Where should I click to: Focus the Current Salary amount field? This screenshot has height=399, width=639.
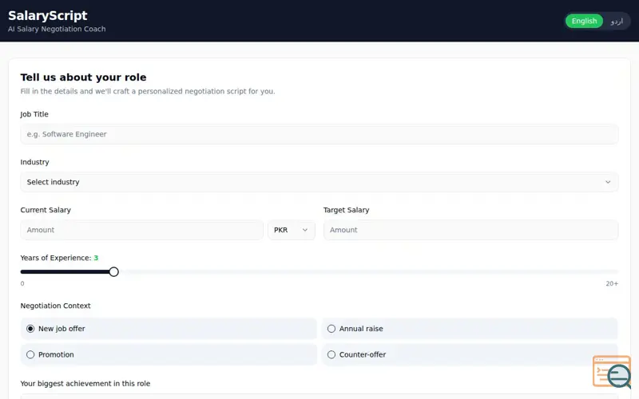(142, 230)
